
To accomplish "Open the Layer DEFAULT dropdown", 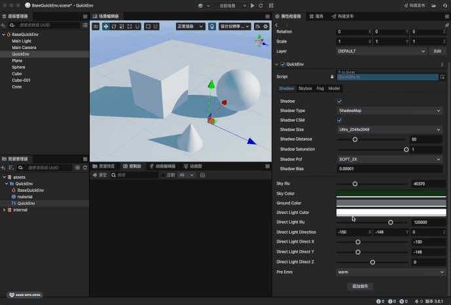I will [x=382, y=51].
